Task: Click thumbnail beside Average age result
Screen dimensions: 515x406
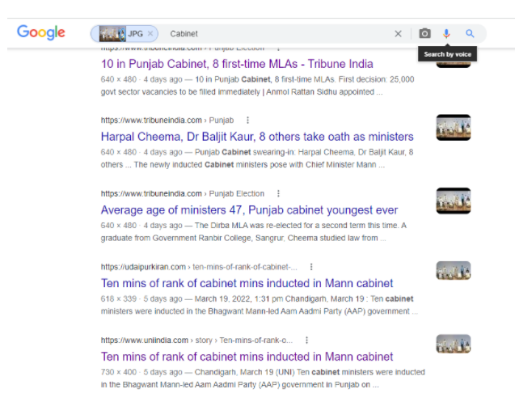Action: click(453, 201)
